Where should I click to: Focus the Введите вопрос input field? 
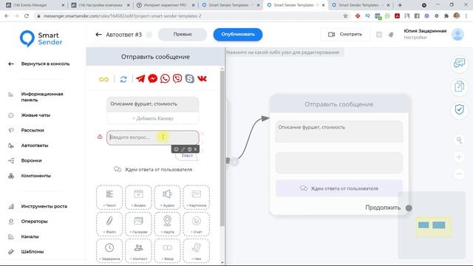click(153, 137)
